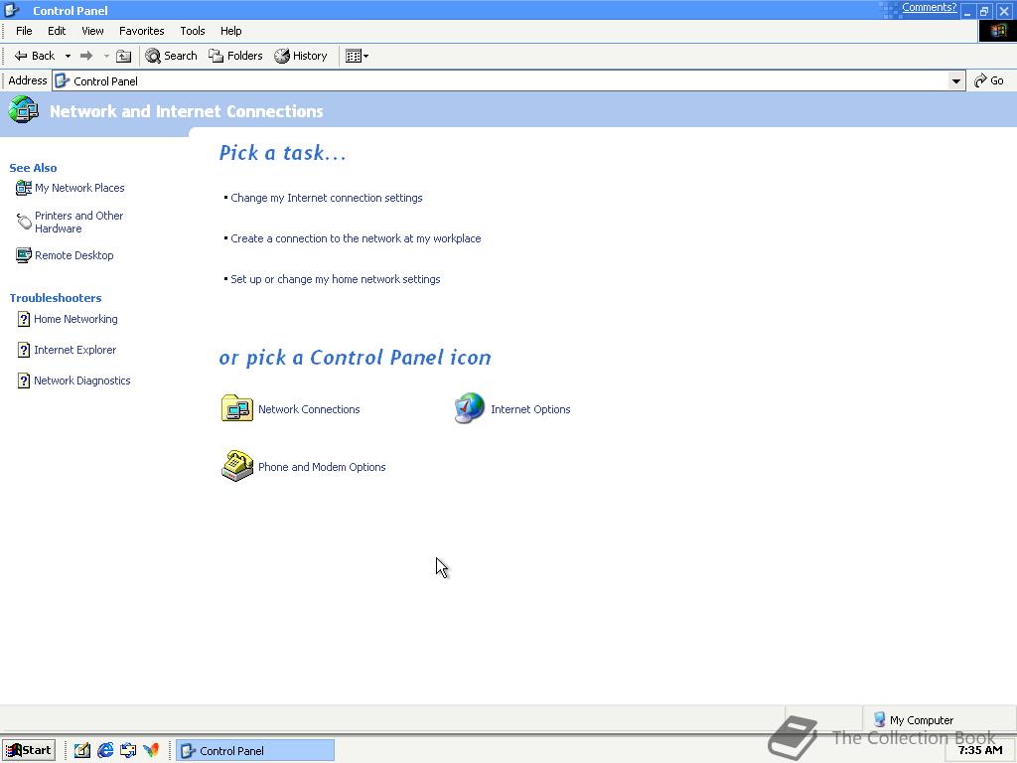Open the Phone and Modem Options label
This screenshot has width=1017, height=763.
[x=322, y=467]
